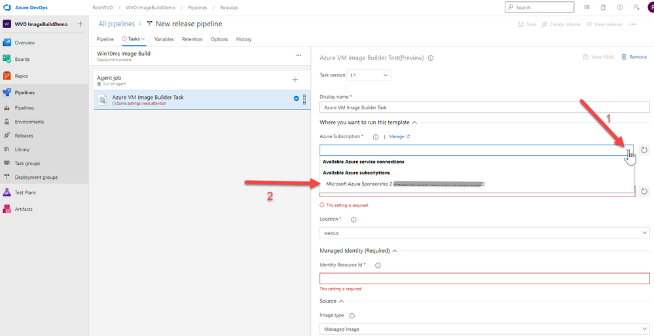Open the more actions ellipsis near View releases
Image resolution: width=654 pixels, height=336 pixels.
point(633,24)
